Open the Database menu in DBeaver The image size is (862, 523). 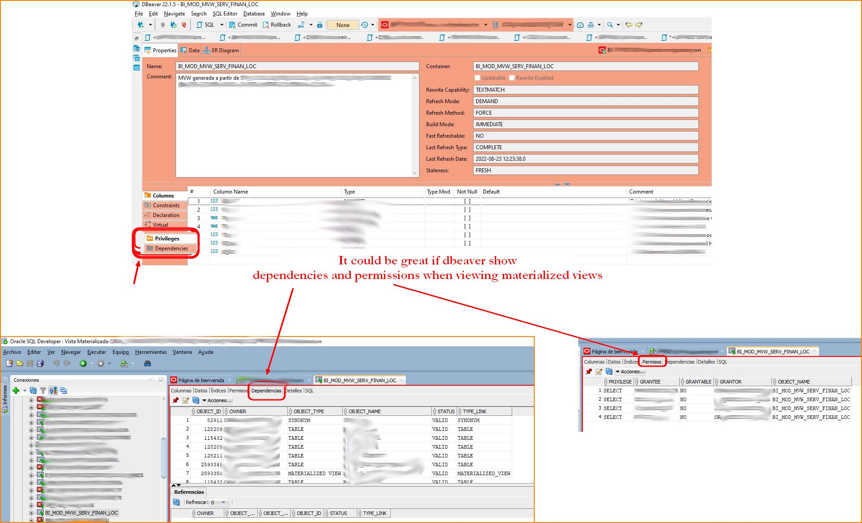(x=254, y=13)
